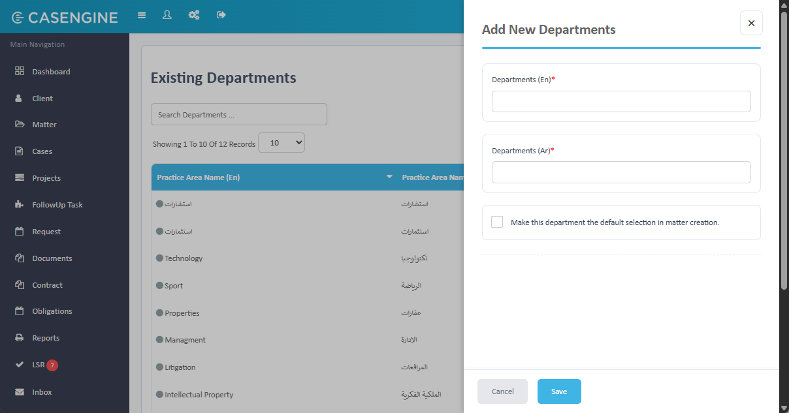Open Contract menu item
Viewport: 789px width, 413px height.
pyautogui.click(x=48, y=285)
